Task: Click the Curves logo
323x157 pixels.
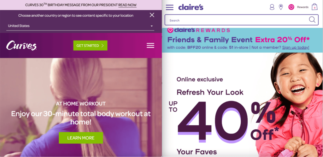Action: 21,46
